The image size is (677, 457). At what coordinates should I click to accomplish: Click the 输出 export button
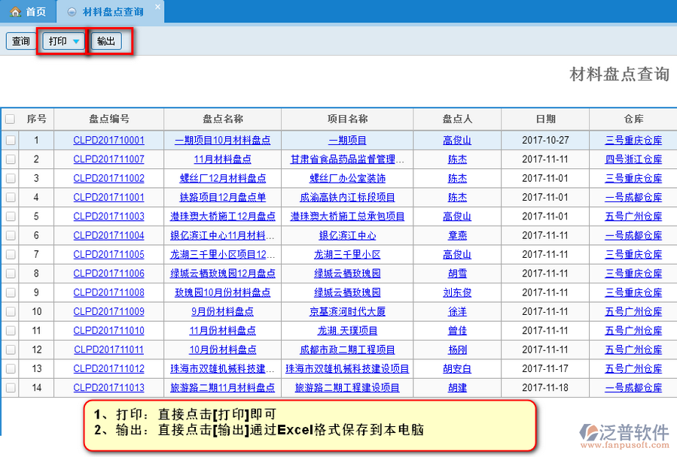[x=106, y=41]
